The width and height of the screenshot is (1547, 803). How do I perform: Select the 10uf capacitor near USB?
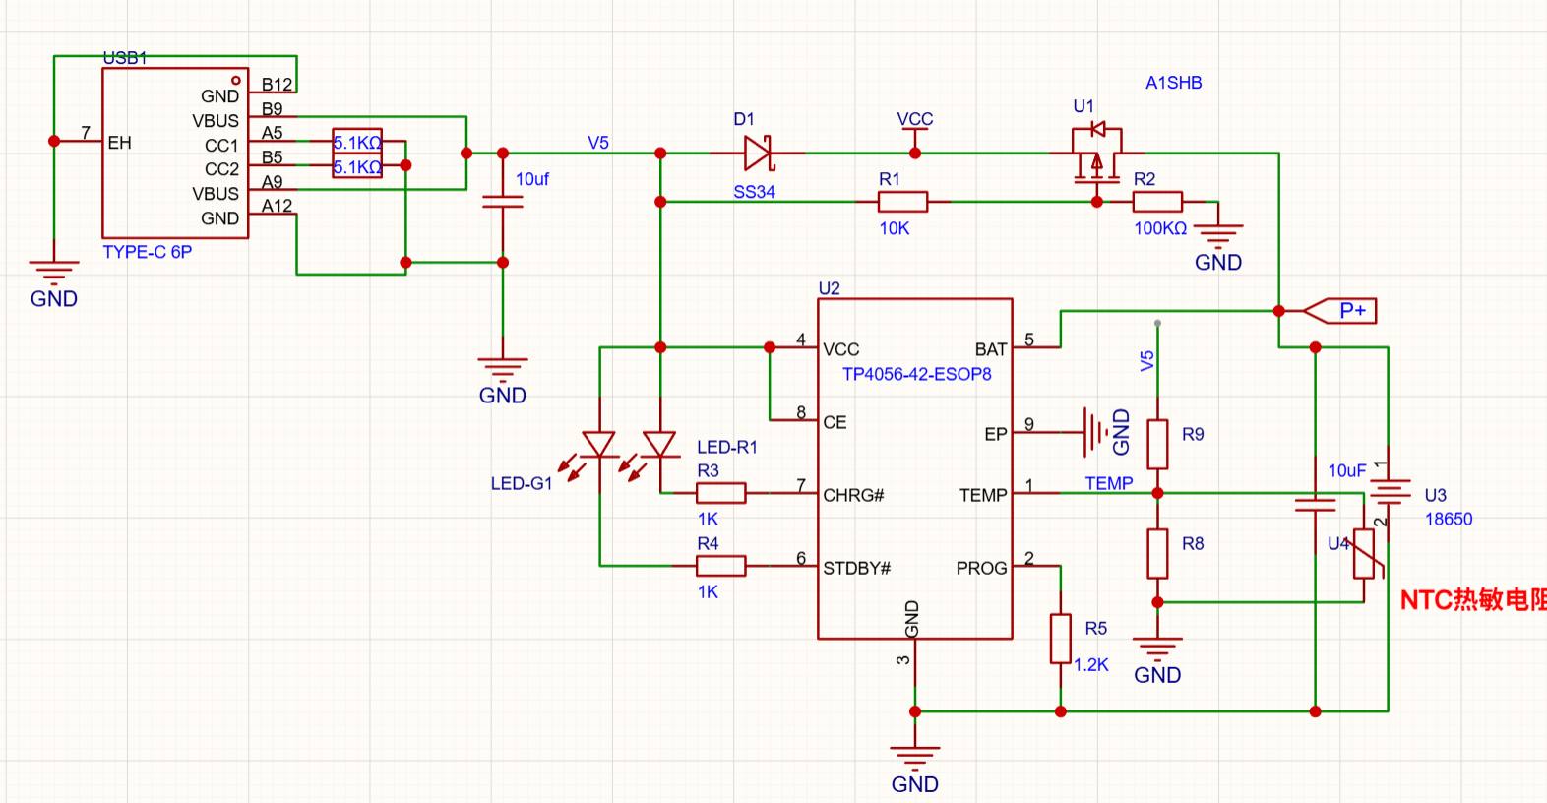pos(503,202)
